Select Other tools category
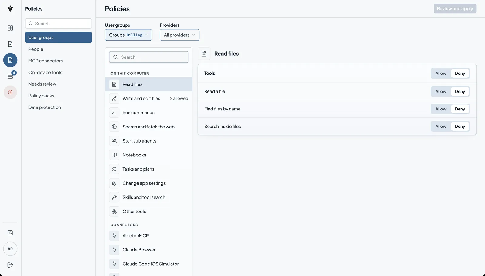 coord(149,212)
